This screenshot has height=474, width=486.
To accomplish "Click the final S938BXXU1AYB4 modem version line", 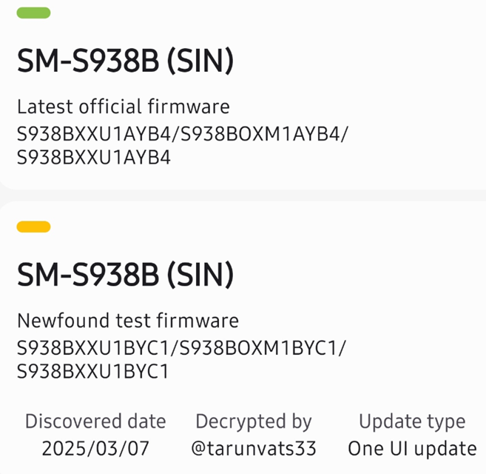I will pos(93,157).
